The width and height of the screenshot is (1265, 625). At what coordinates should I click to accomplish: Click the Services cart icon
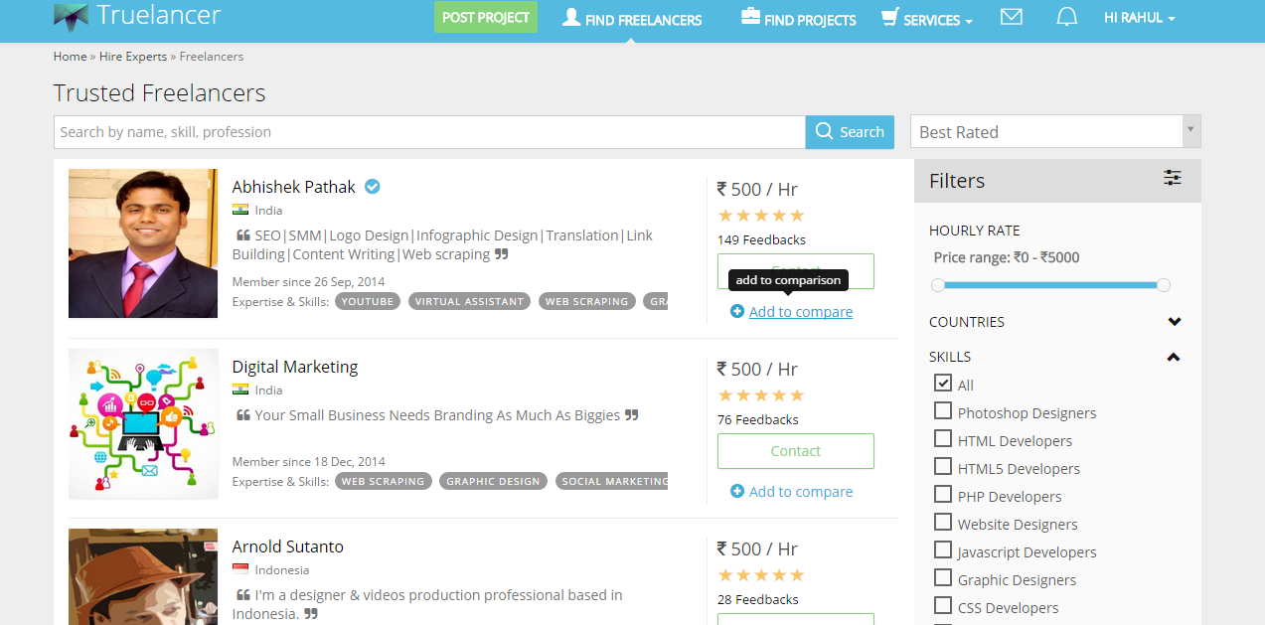[x=889, y=18]
